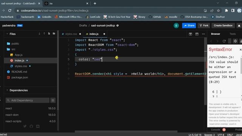Viewport: 242px width, 136px height.
Task: Open a new Chrome tab
Action: (x=95, y=3)
